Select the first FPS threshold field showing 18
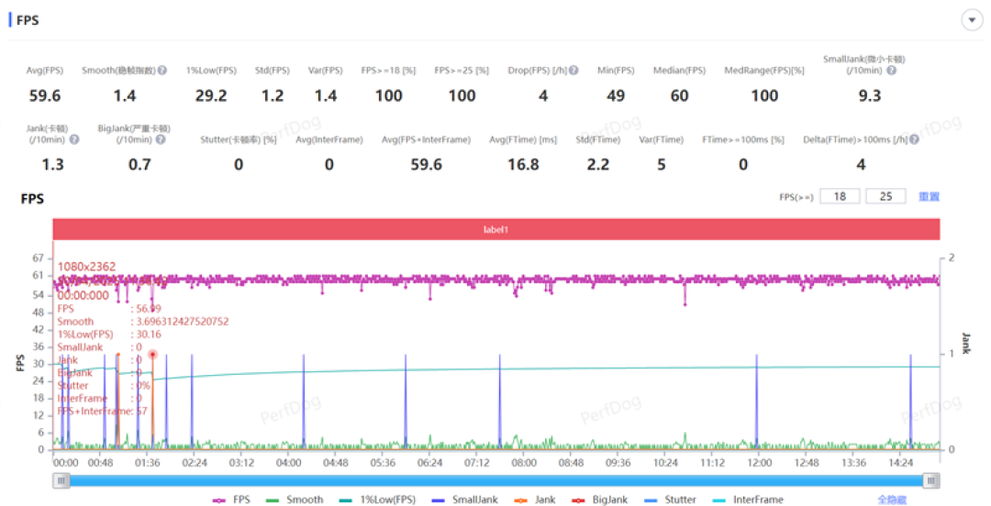 (x=840, y=196)
